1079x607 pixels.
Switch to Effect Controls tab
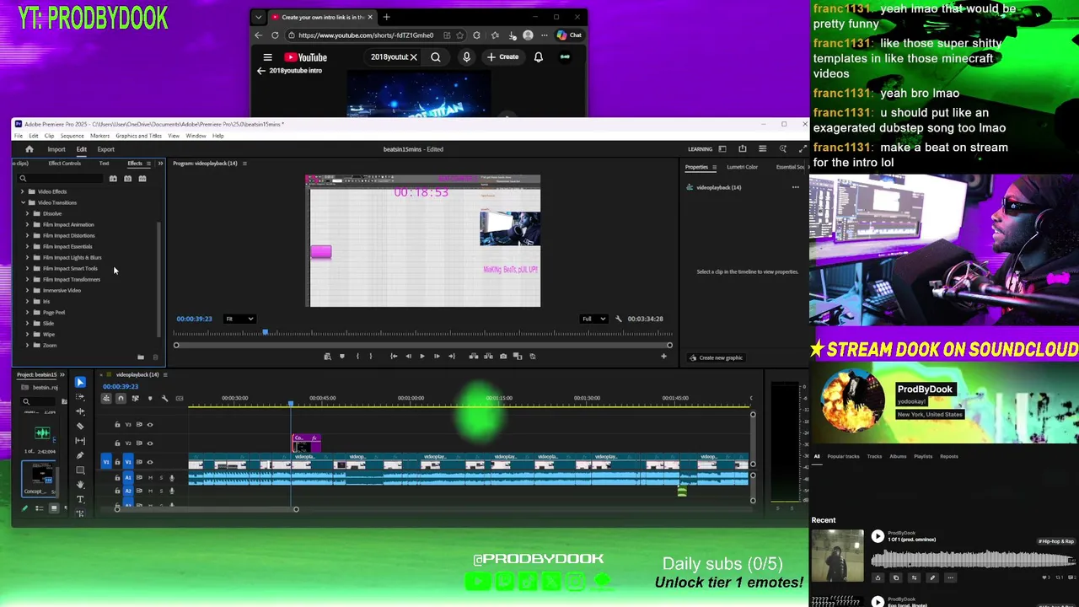[64, 163]
